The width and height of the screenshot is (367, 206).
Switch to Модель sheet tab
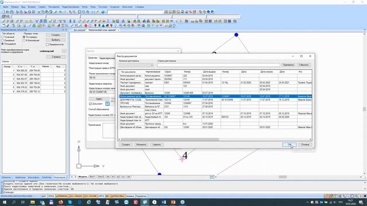coord(83,177)
